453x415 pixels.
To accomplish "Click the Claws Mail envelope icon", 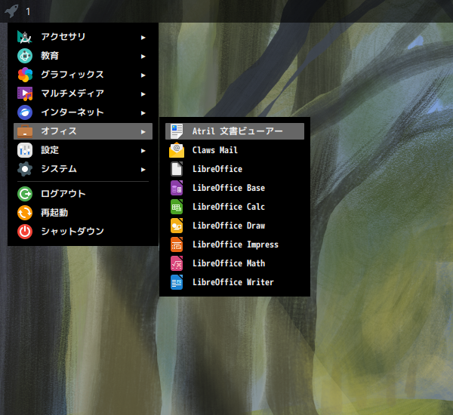I will click(x=177, y=150).
